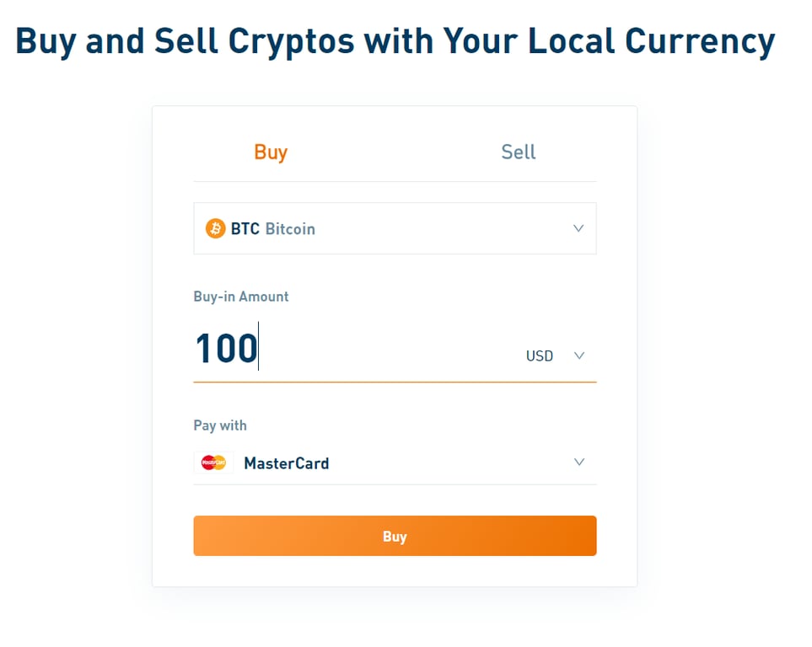Select the MasterCard payment method name

tap(286, 463)
